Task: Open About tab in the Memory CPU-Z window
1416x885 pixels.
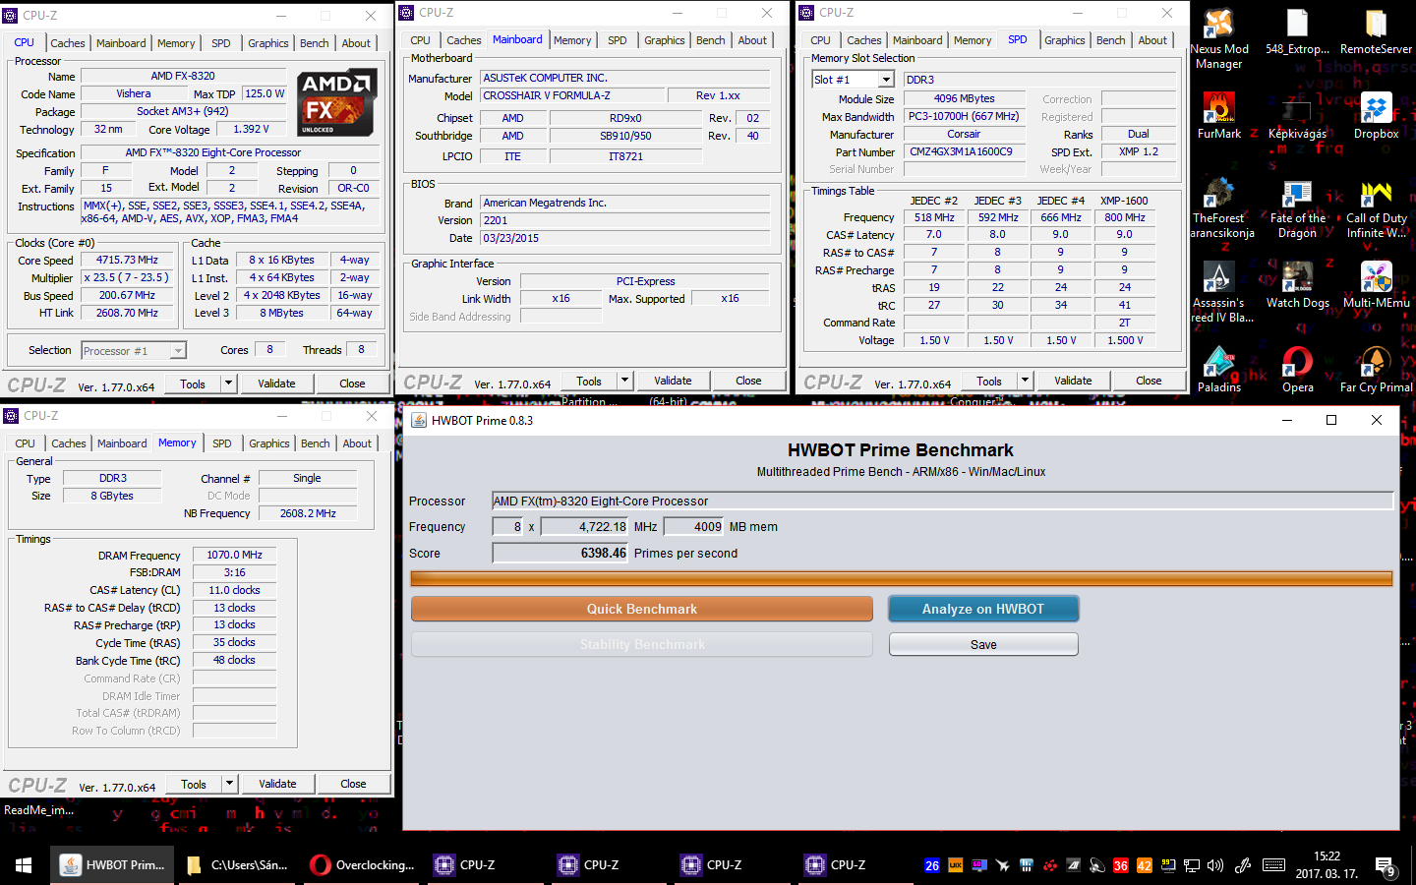Action: [357, 443]
